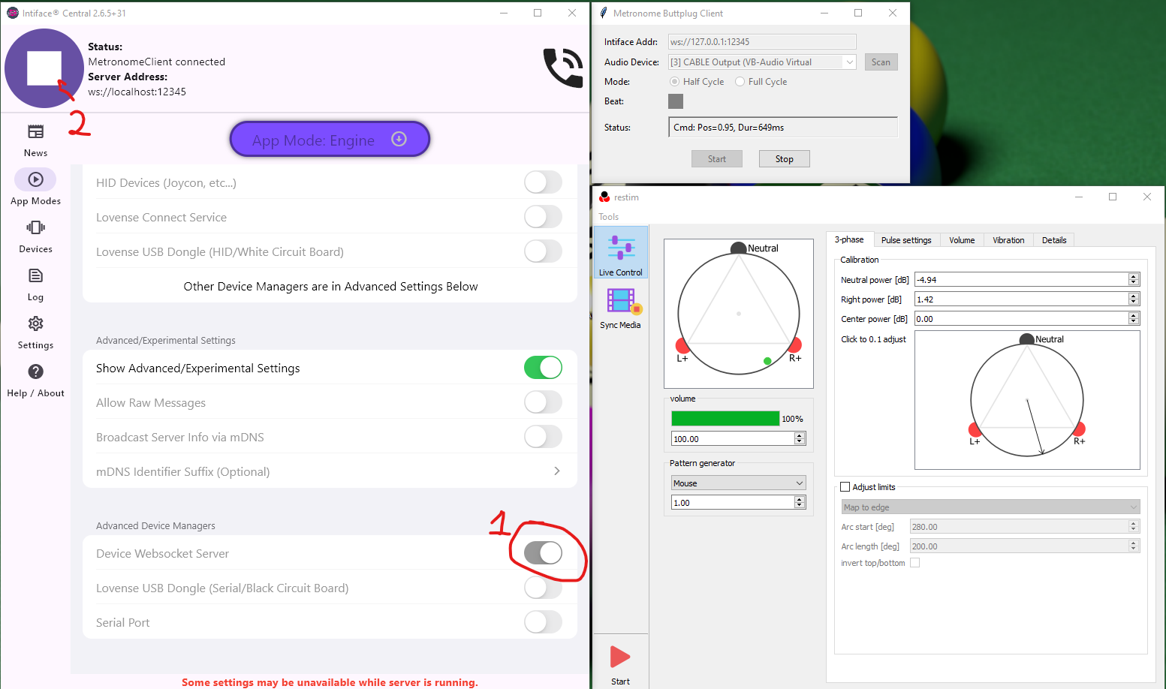
Task: Switch to Pulse settings tab
Action: point(906,240)
